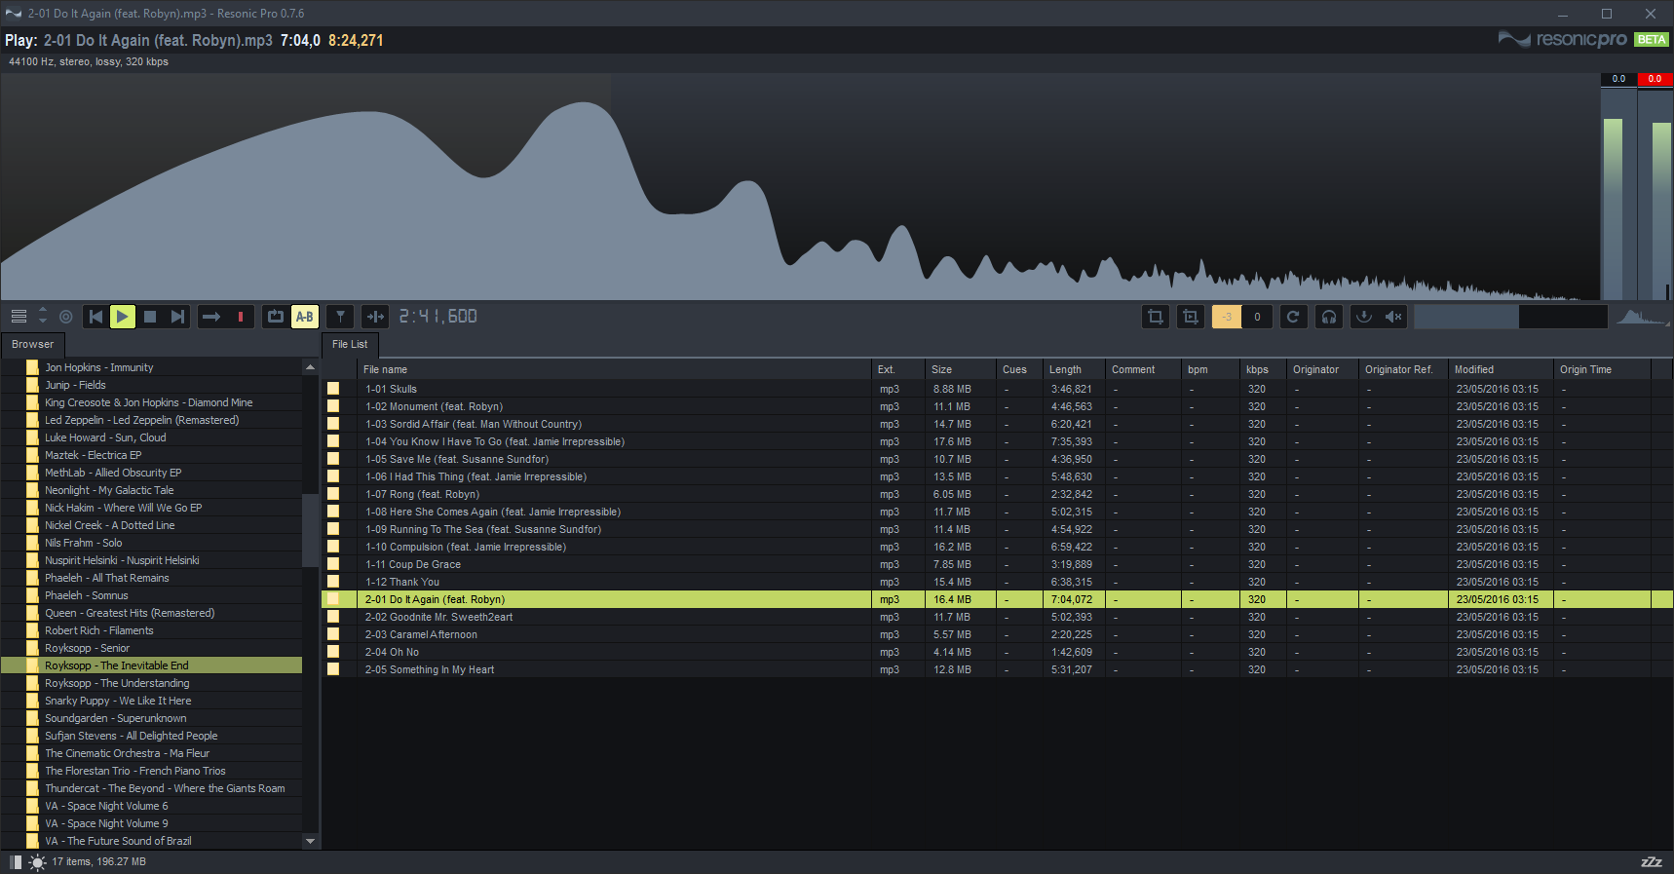
Task: Switch to the File List tab
Action: 350,345
